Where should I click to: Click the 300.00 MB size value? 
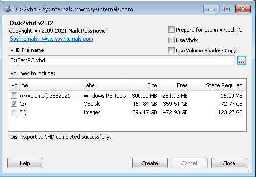click(144, 96)
